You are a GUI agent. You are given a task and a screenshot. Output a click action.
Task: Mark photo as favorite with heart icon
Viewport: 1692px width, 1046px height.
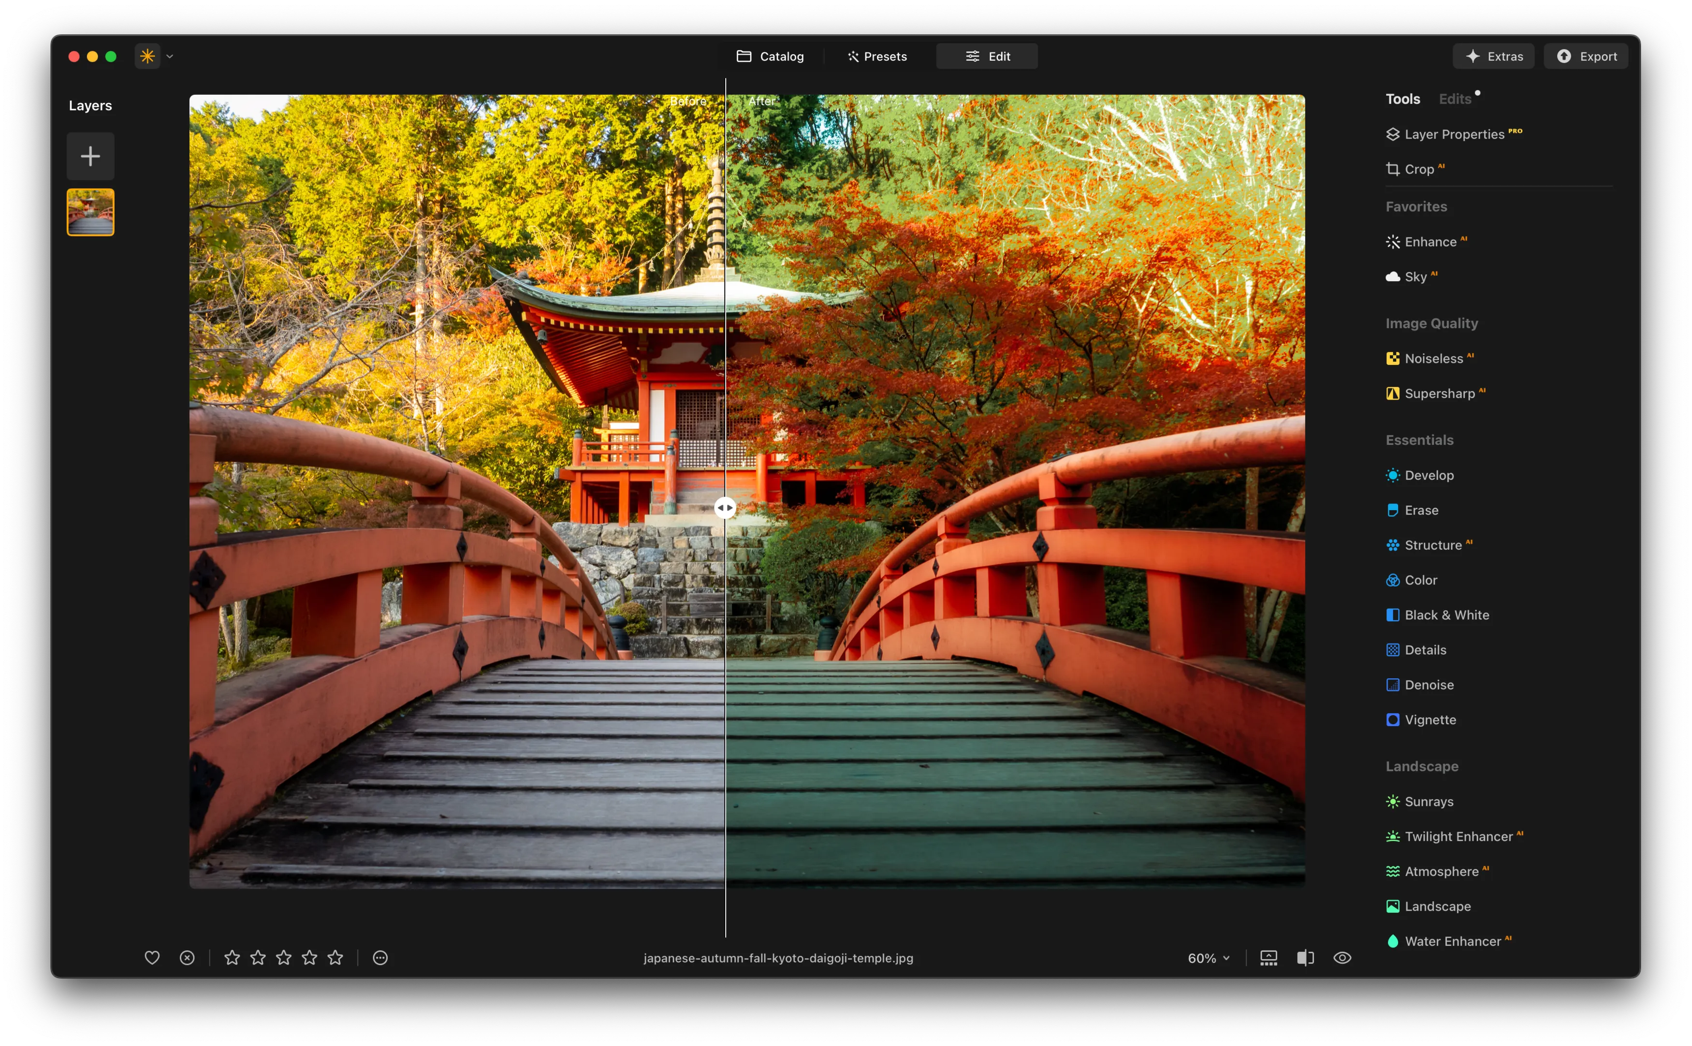pos(152,958)
